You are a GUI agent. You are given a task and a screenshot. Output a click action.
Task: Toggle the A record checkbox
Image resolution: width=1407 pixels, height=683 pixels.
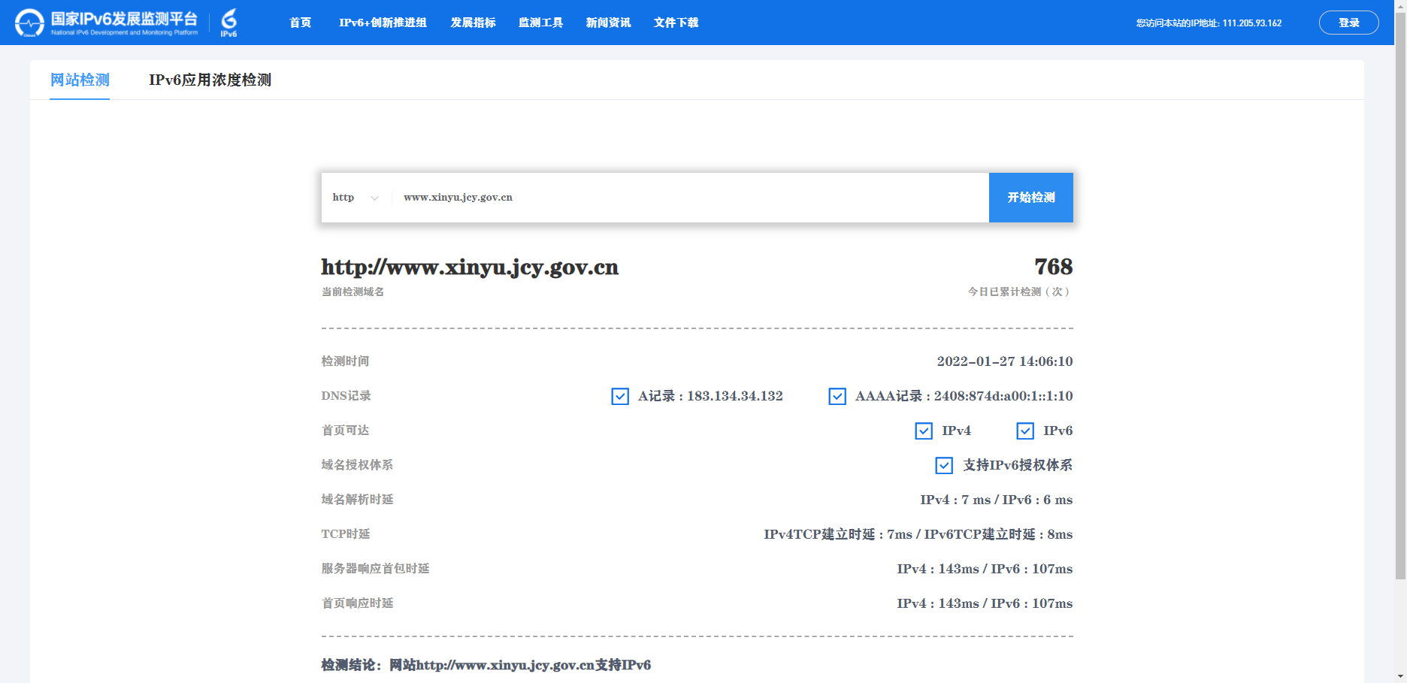[x=620, y=396]
